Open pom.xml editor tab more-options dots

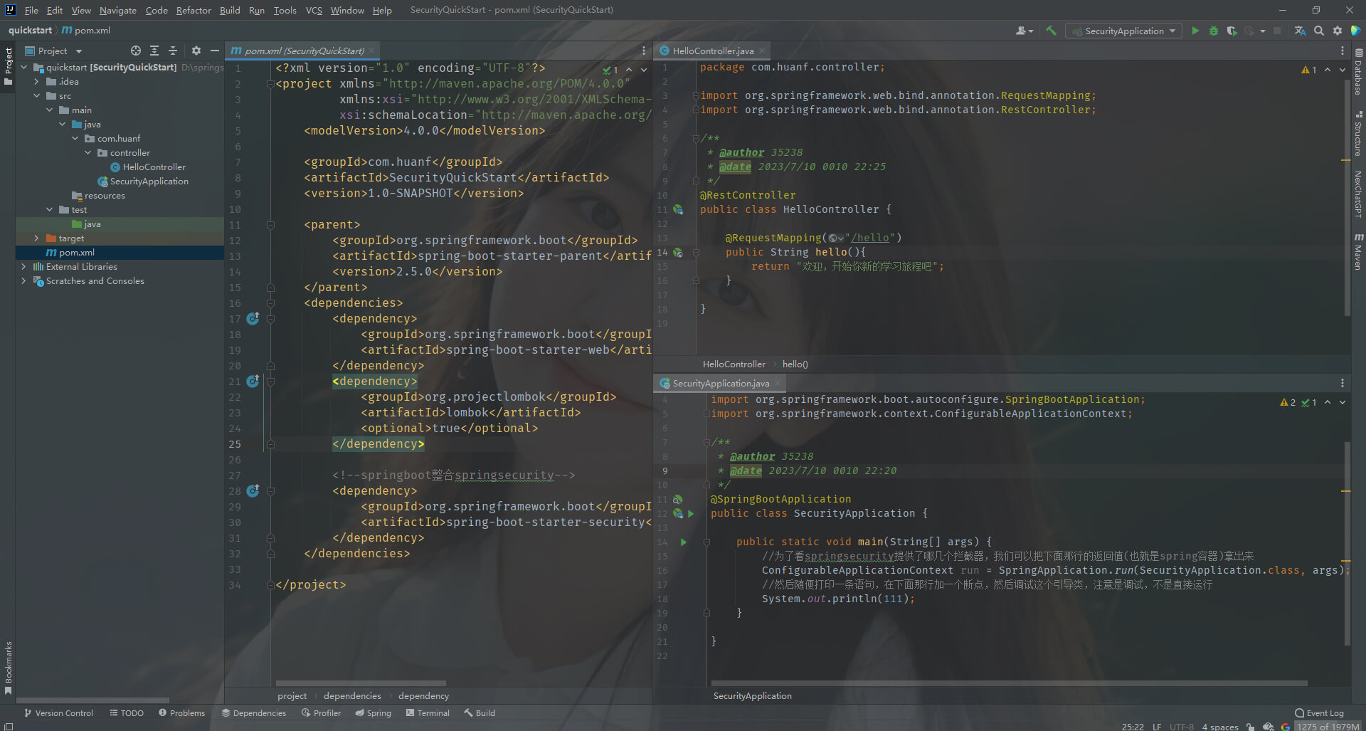click(644, 51)
